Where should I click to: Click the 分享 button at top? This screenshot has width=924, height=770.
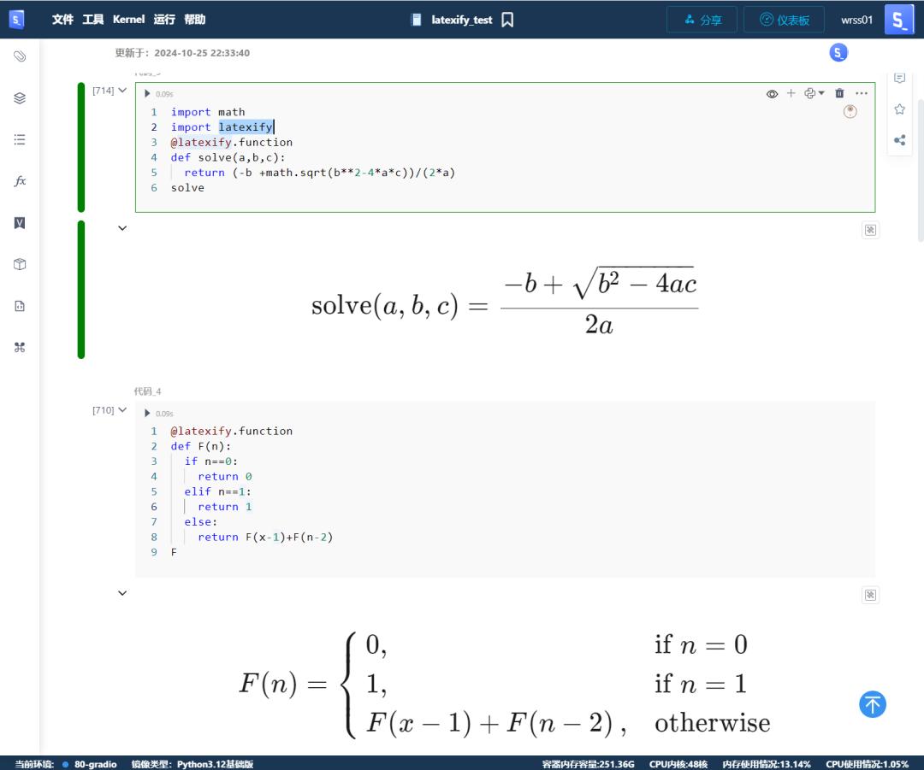pos(702,19)
